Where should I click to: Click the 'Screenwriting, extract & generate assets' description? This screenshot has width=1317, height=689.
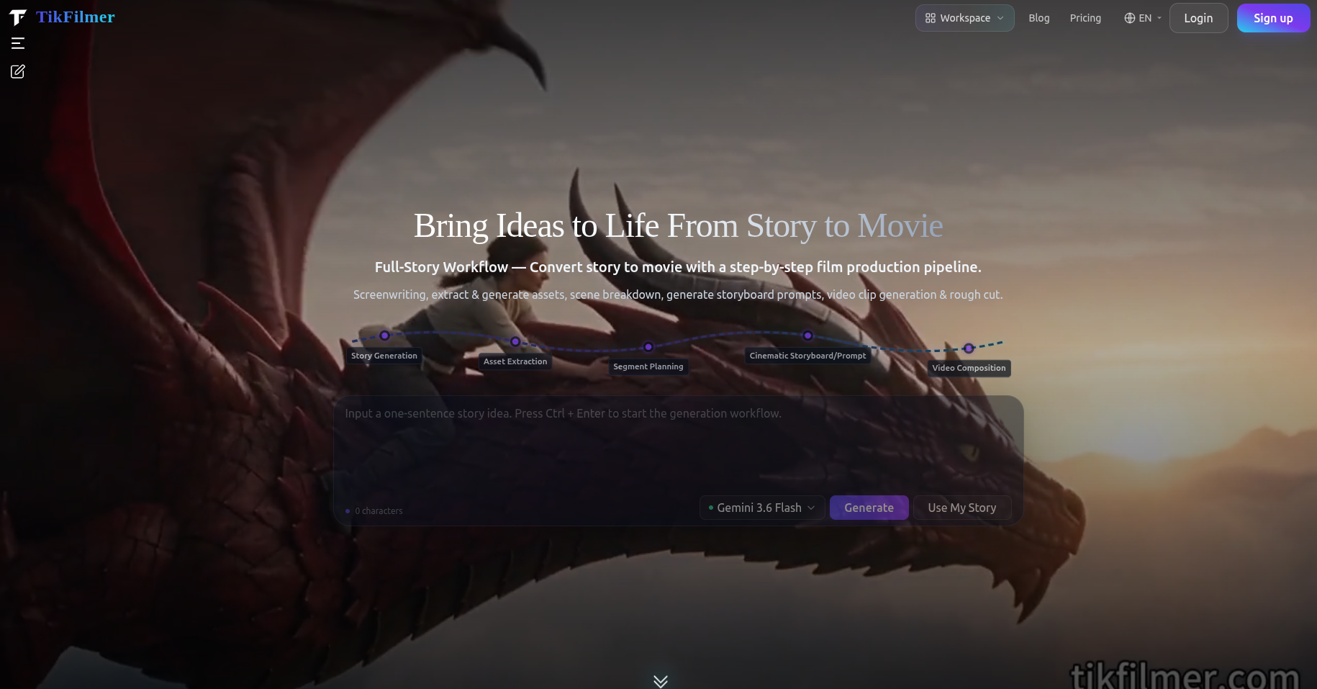click(x=678, y=294)
